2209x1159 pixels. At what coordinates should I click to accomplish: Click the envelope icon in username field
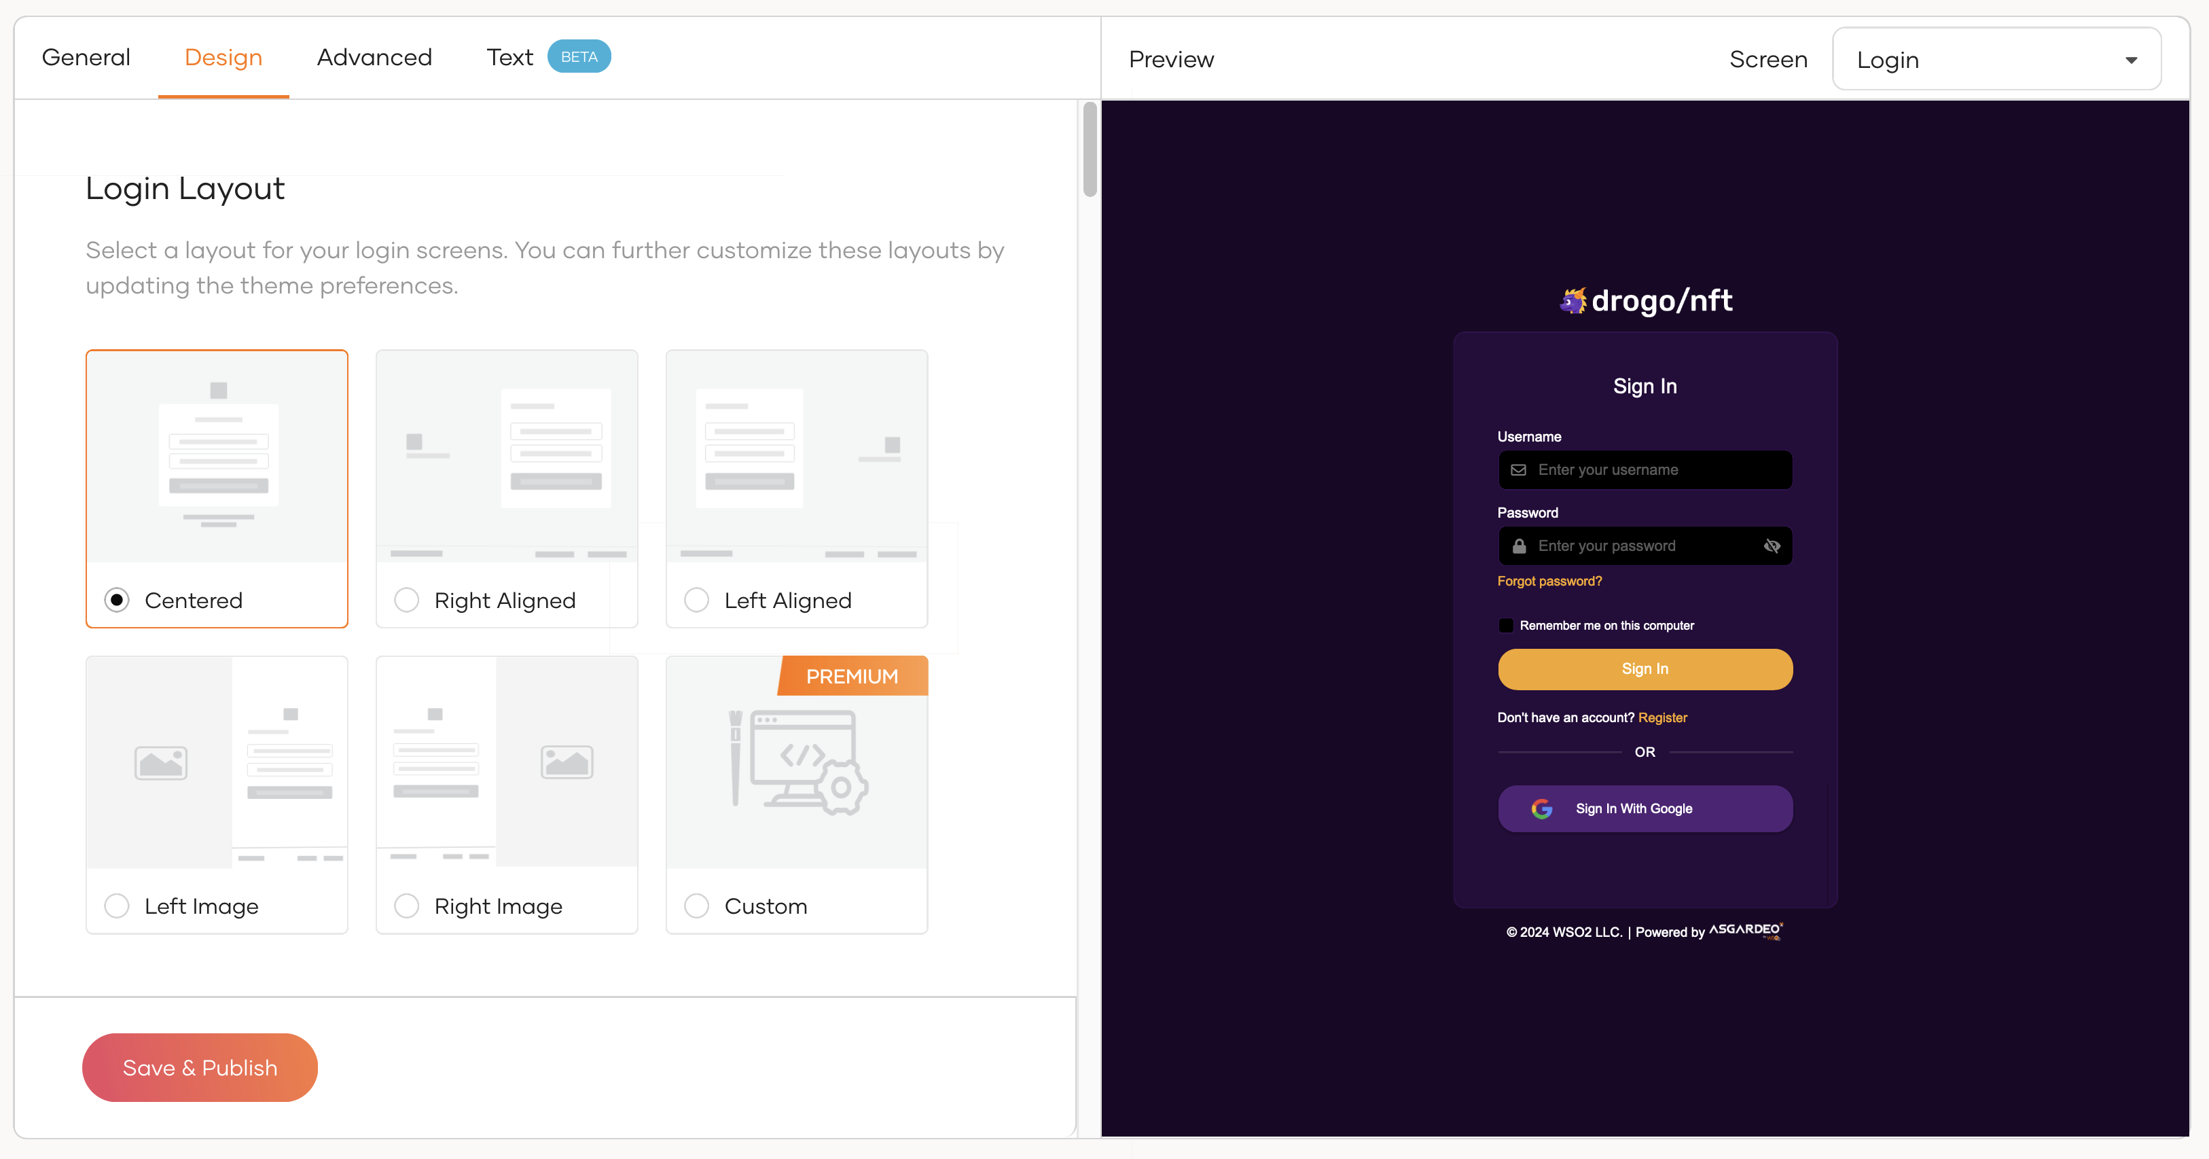tap(1517, 470)
